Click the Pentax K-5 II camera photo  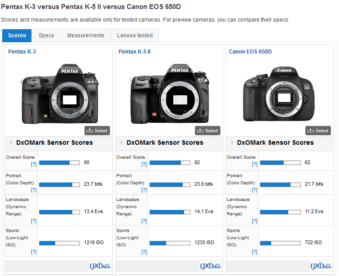click(170, 94)
